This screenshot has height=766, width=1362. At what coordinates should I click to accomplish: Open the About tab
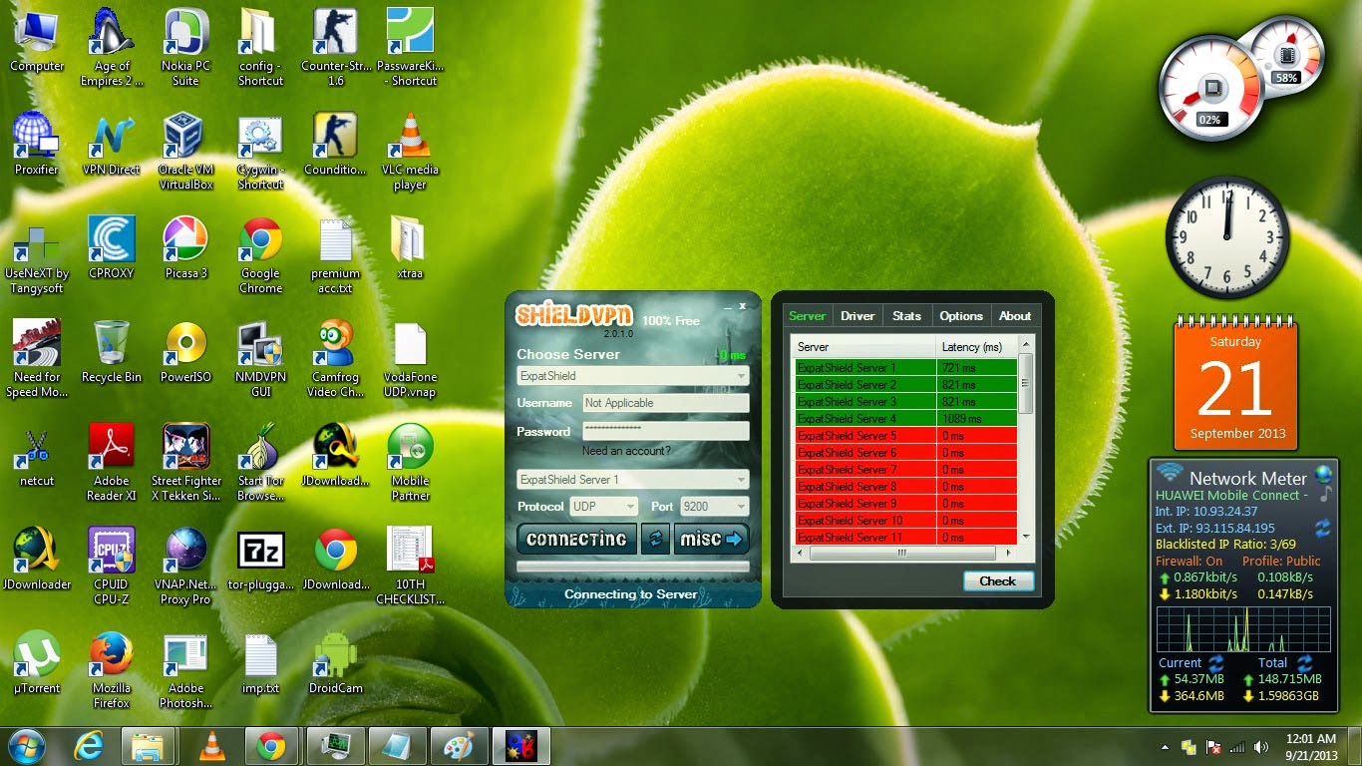pos(1015,316)
